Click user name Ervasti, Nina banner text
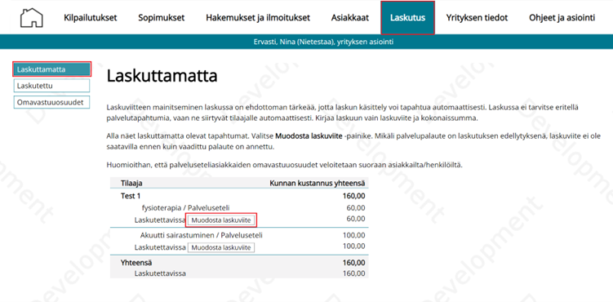Image resolution: width=613 pixels, height=302 pixels. tap(323, 42)
